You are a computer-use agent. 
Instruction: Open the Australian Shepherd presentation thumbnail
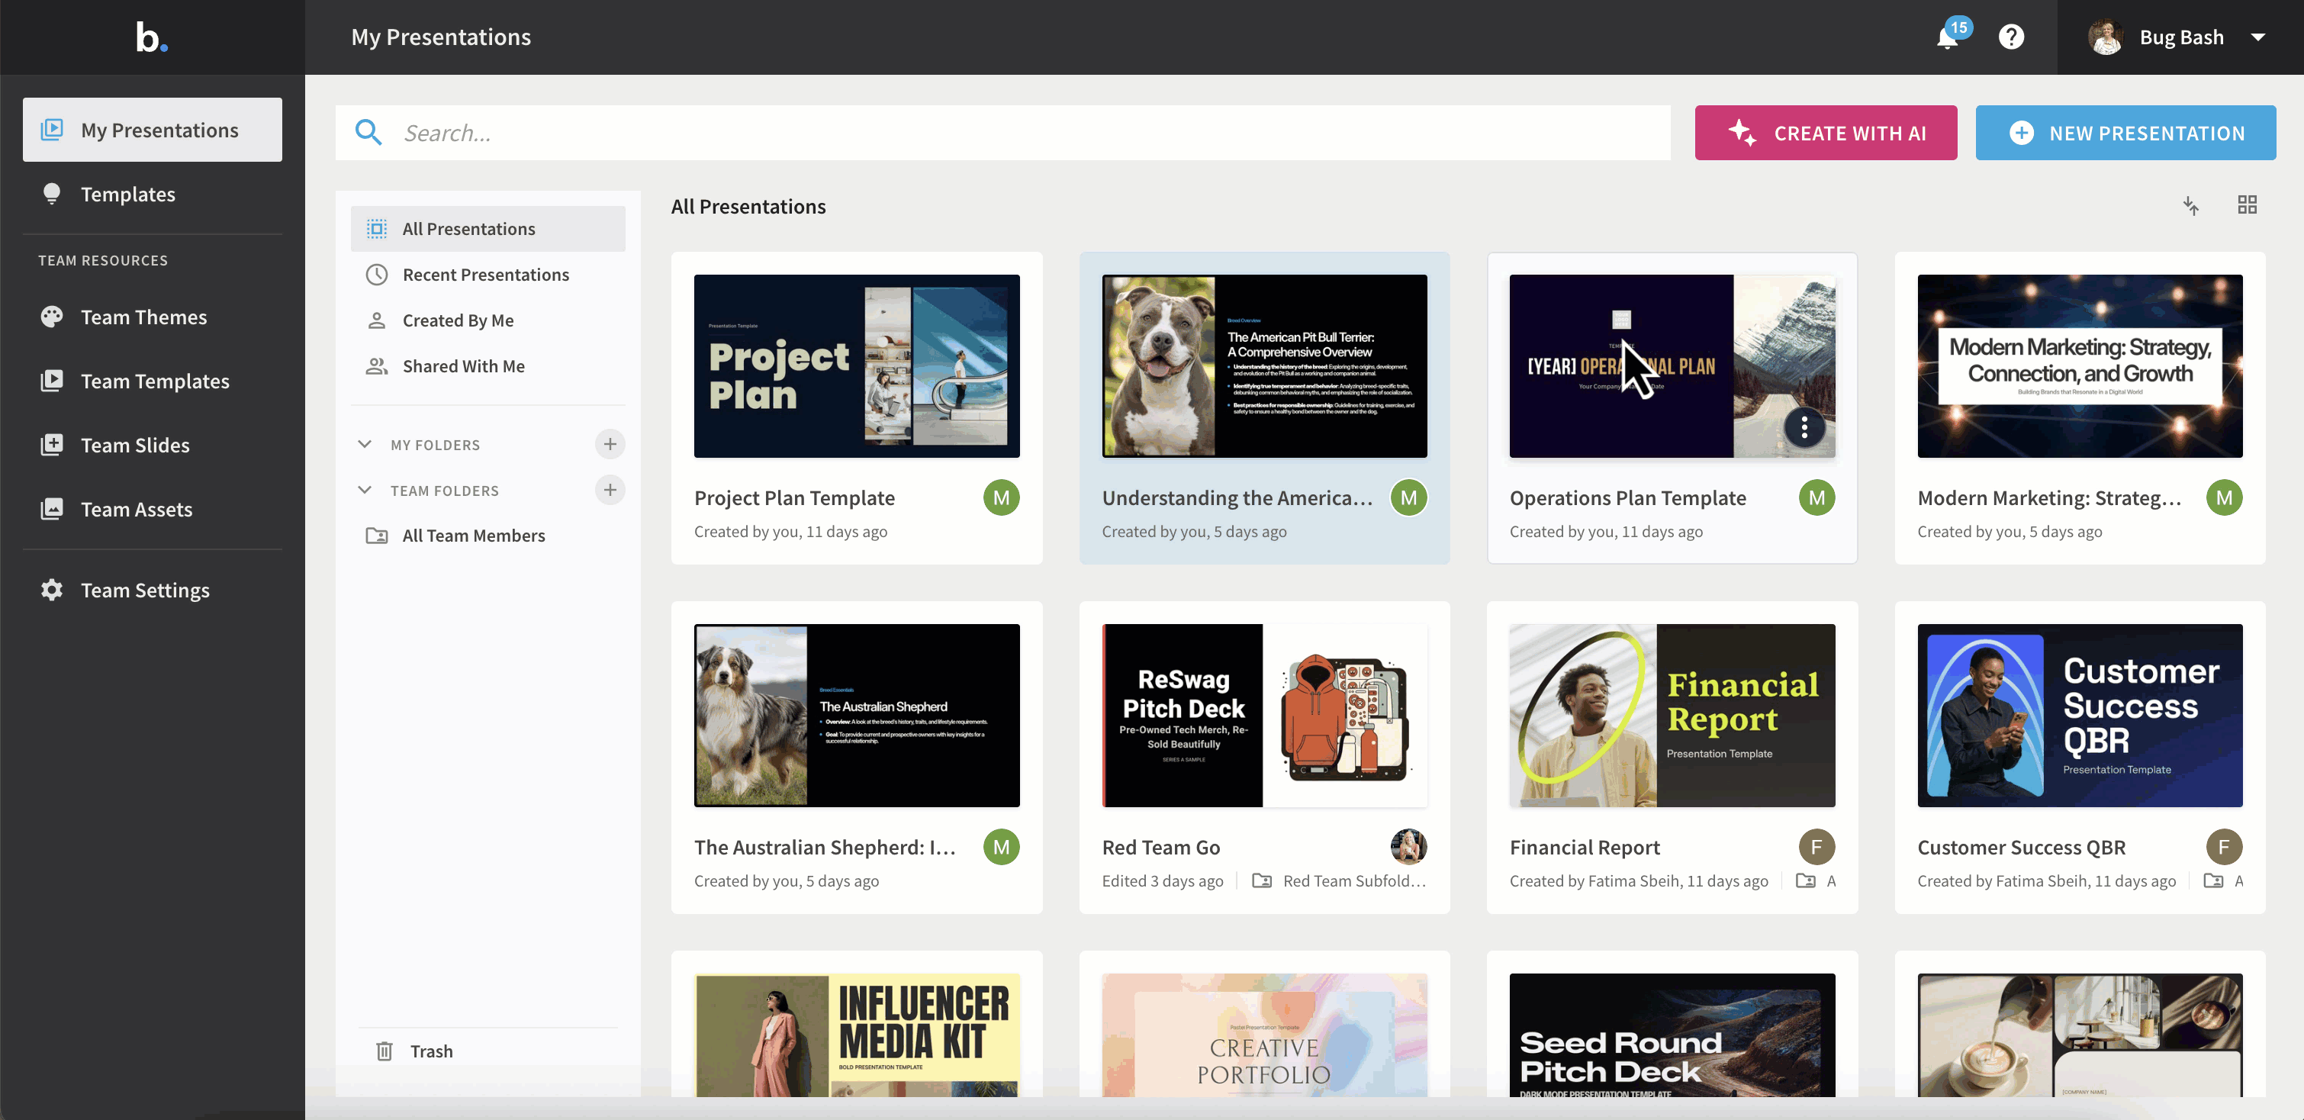tap(857, 716)
